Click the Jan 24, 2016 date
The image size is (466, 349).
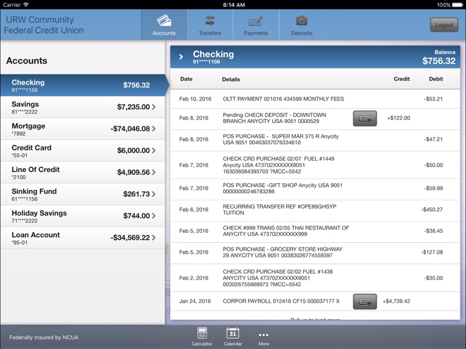coord(195,301)
